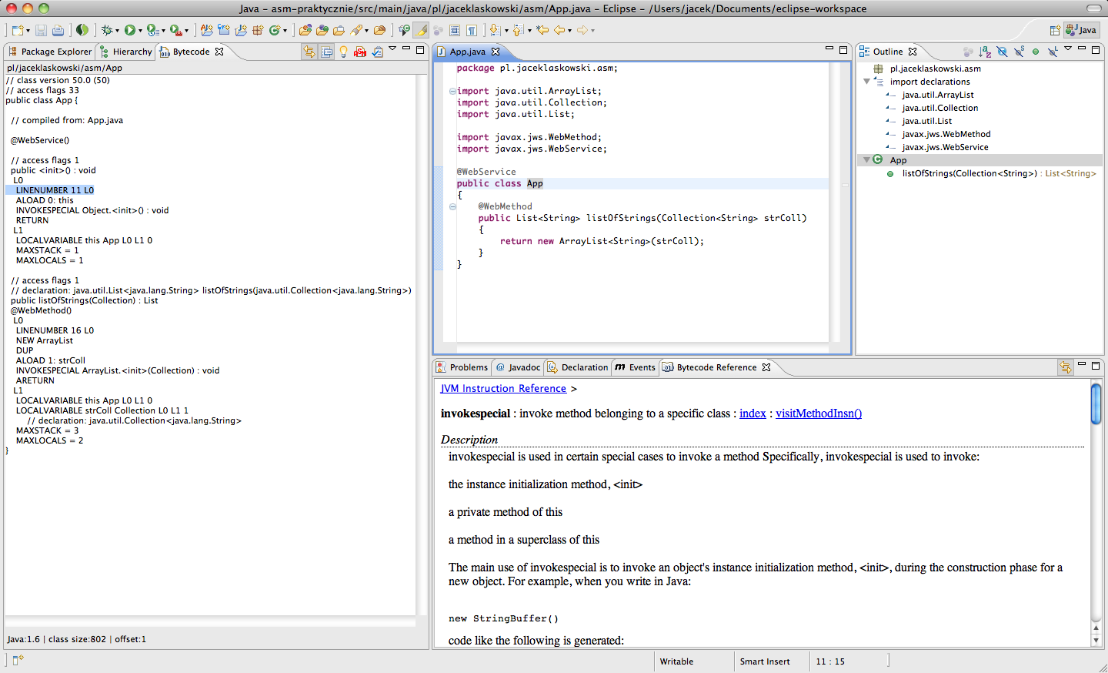
Task: Click the Open Perspective icon
Action: [x=1055, y=30]
